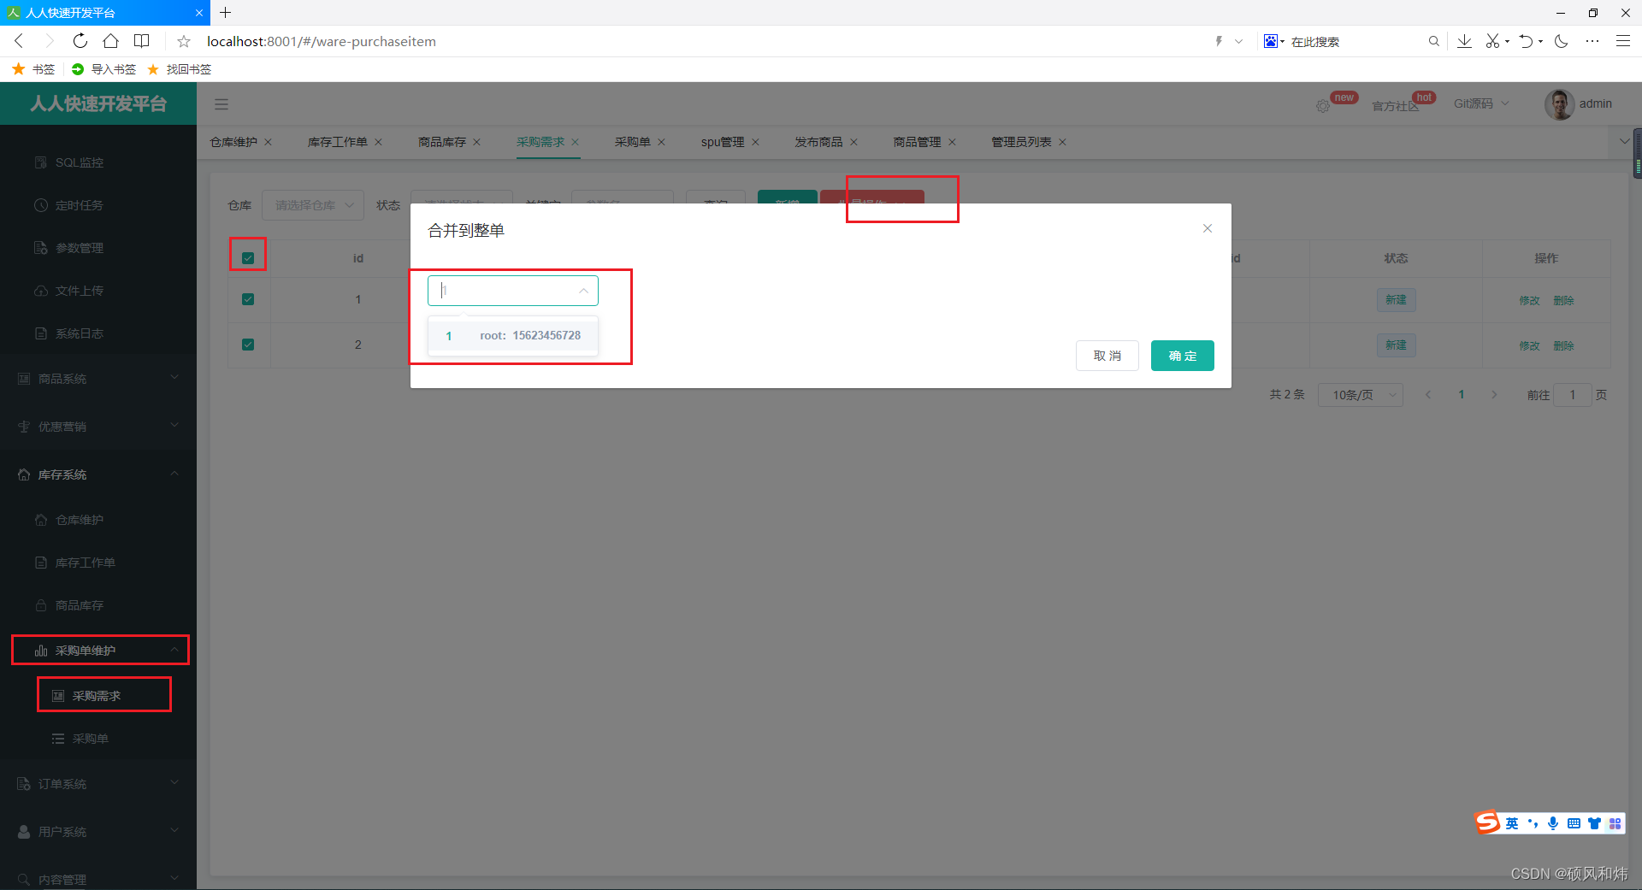Collapse 库存系统 sidebar group
The image size is (1642, 890).
pyautogui.click(x=98, y=474)
